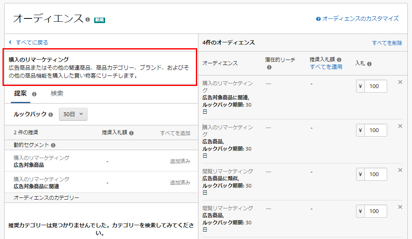This screenshot has height=239, width=412.
Task: Open オーディエンスのカスタマイズ help link
Action: 360,19
